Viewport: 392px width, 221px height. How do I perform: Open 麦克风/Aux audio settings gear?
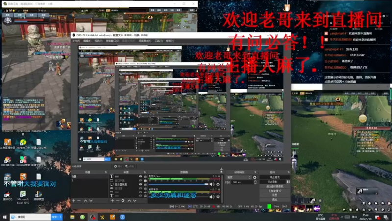tap(218, 184)
